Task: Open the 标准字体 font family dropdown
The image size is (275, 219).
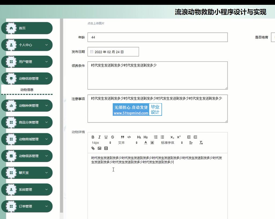Action: [x=172, y=143]
